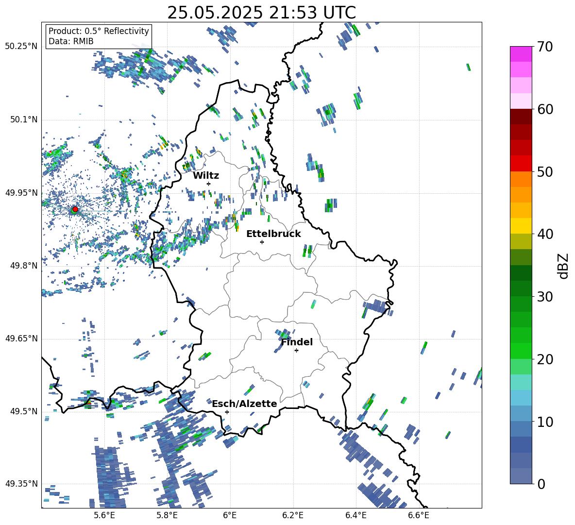Image resolution: width=575 pixels, height=525 pixels.
Task: Click the 49.65°N latitude label
Action: click(21, 339)
